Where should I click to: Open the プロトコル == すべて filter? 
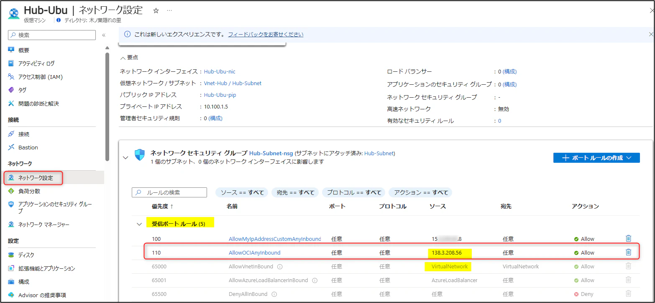354,192
